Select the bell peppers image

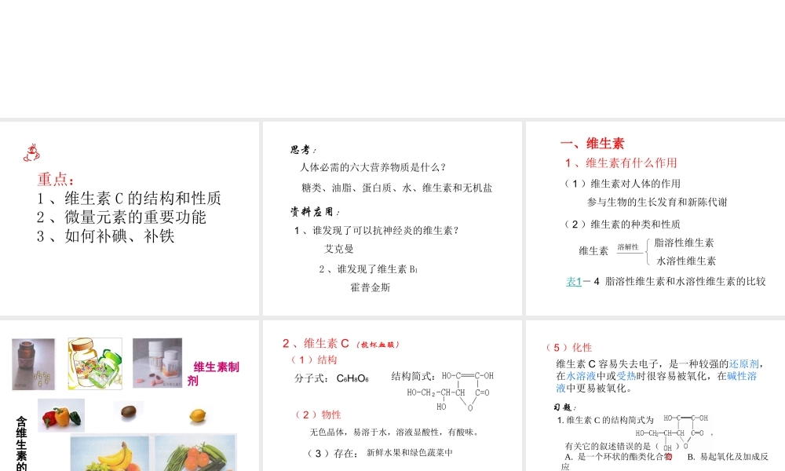[x=60, y=414]
